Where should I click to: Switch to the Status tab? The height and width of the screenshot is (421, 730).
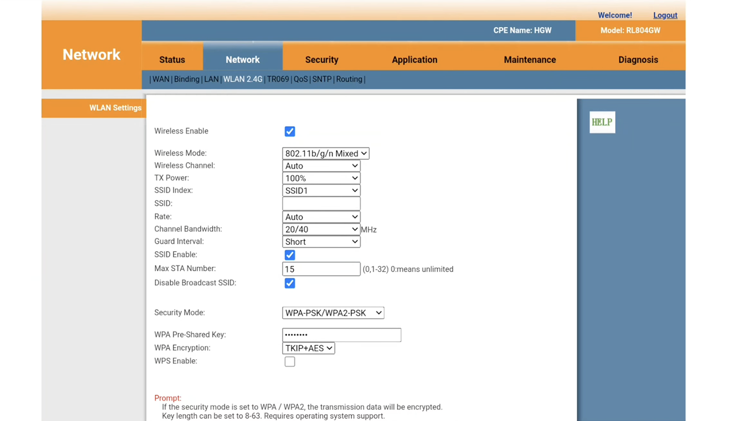172,60
